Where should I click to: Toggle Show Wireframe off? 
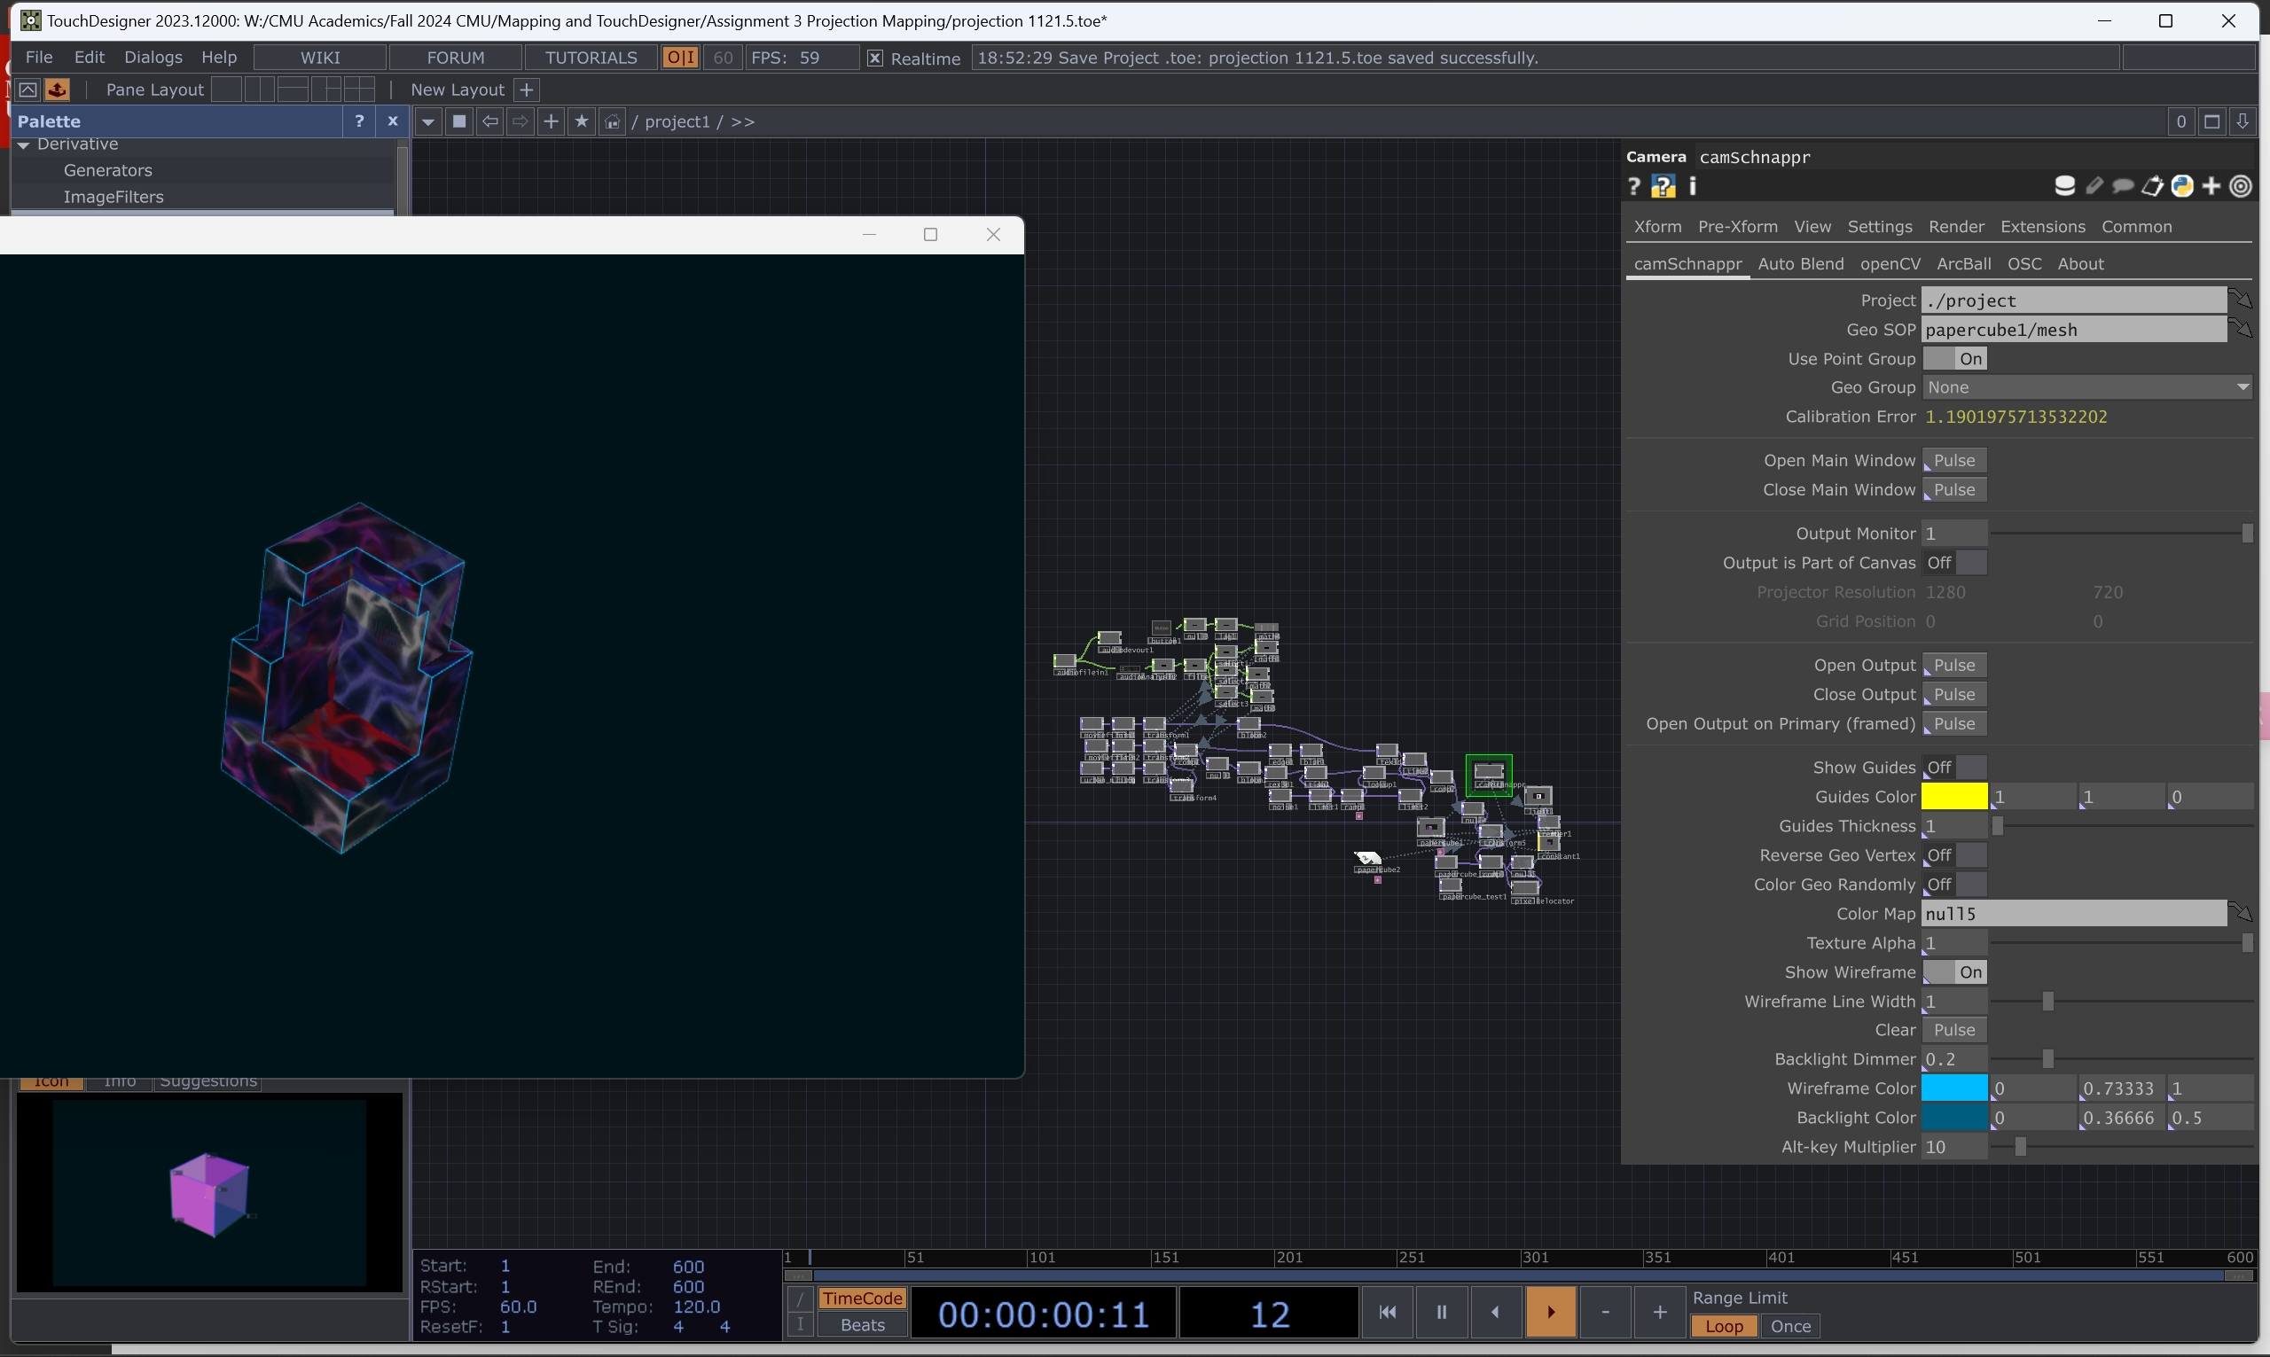pos(1954,972)
